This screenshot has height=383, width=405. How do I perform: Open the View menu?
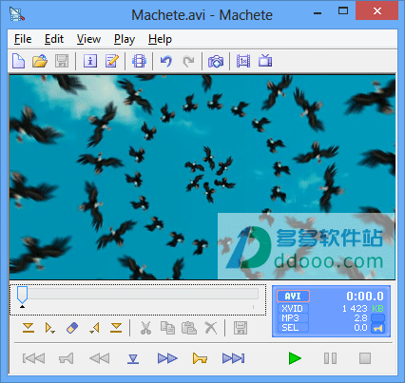pyautogui.click(x=88, y=39)
